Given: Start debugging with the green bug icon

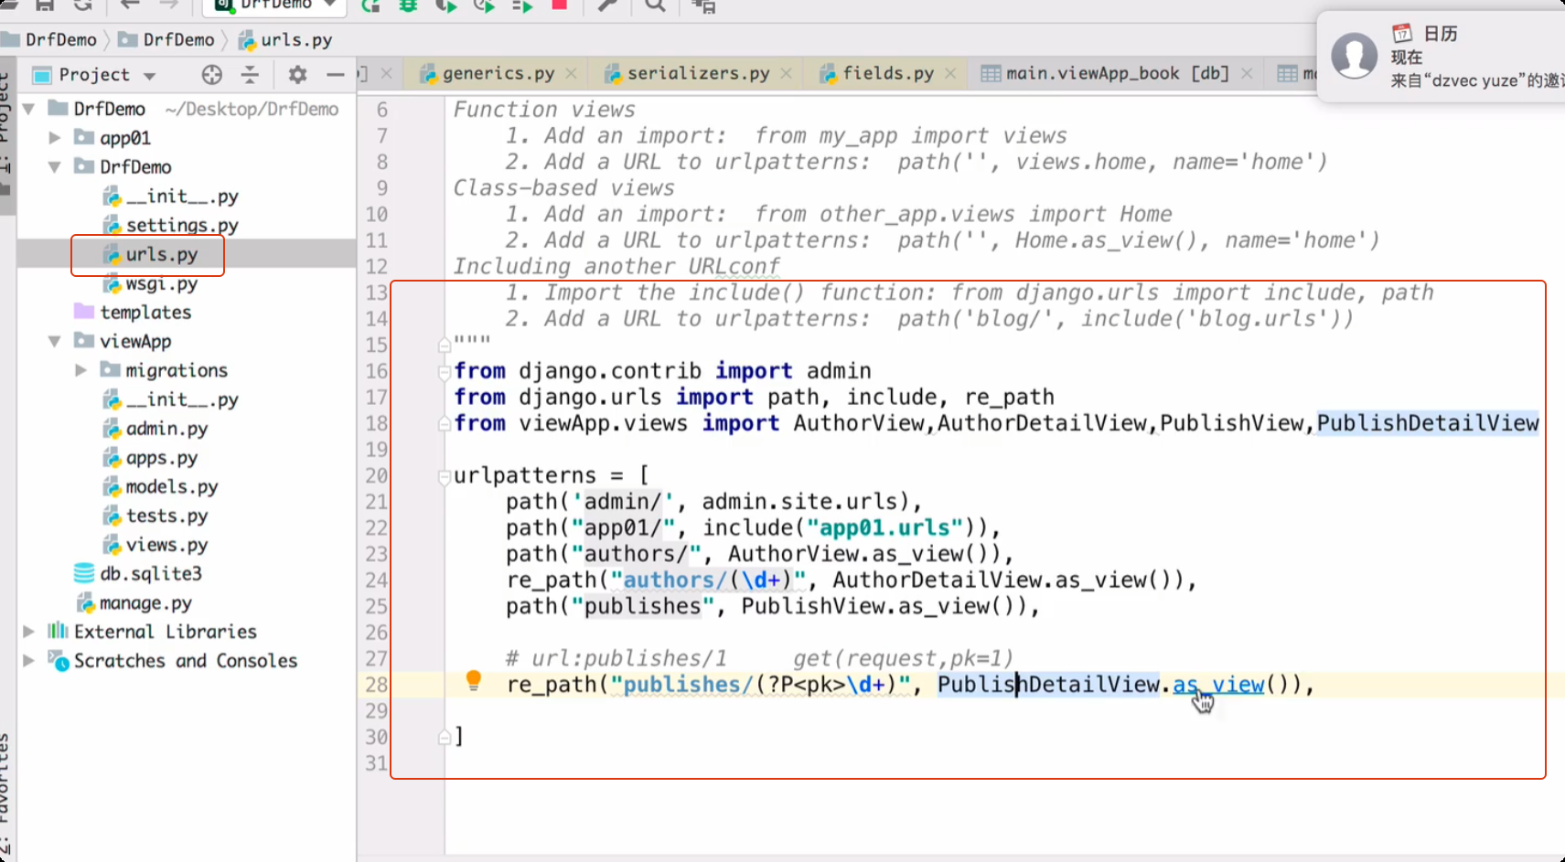Looking at the screenshot, I should 408,5.
